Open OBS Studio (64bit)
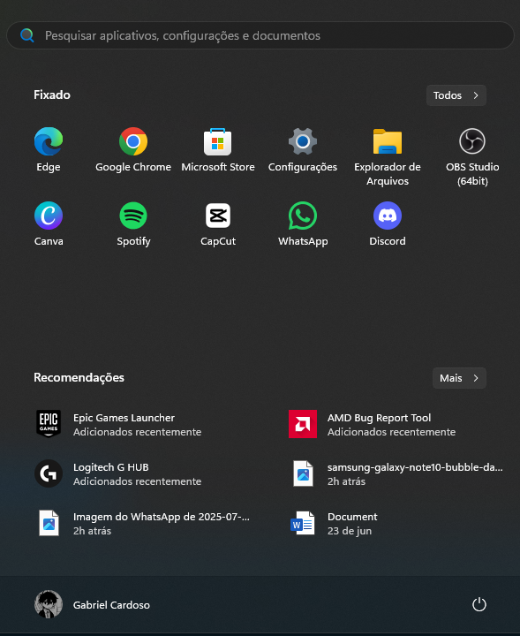The image size is (520, 636). 472,156
